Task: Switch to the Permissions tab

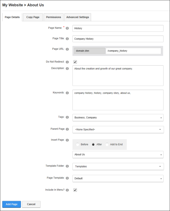Action: coord(53,17)
